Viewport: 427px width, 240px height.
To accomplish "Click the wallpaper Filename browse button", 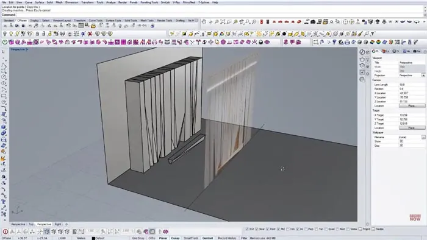I will tap(423, 138).
